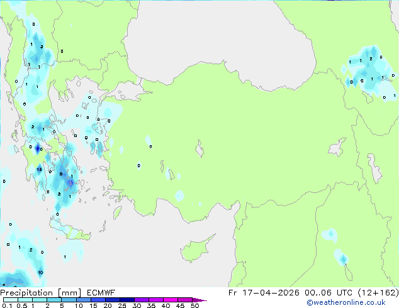The image size is (399, 308).
Task: Click the over-50 mm arrow legend tip
Action: (199, 300)
